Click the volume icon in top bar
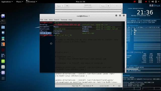This screenshot has width=161, height=91. [x=153, y=2]
